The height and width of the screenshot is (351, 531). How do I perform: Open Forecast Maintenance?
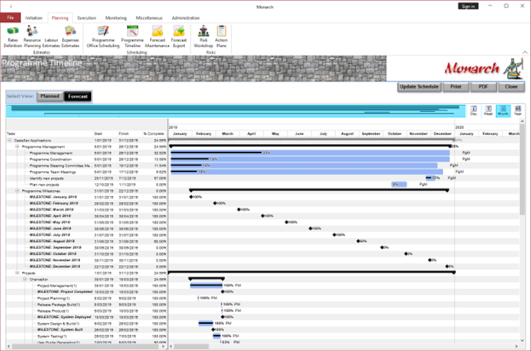coord(157,37)
